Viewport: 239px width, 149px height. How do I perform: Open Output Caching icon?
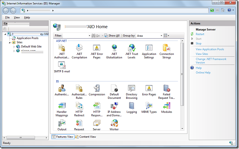[x=62, y=125]
